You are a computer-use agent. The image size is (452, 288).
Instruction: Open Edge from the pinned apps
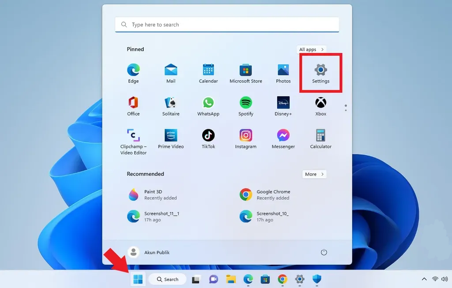coord(133,74)
